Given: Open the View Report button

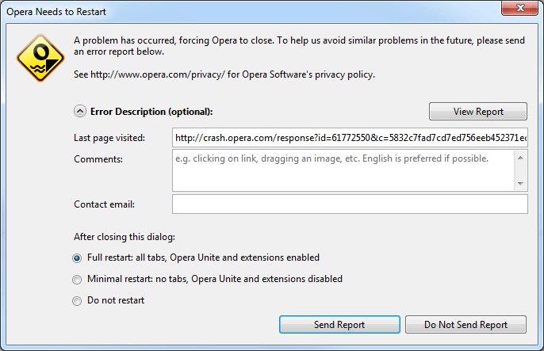Looking at the screenshot, I should click(478, 112).
